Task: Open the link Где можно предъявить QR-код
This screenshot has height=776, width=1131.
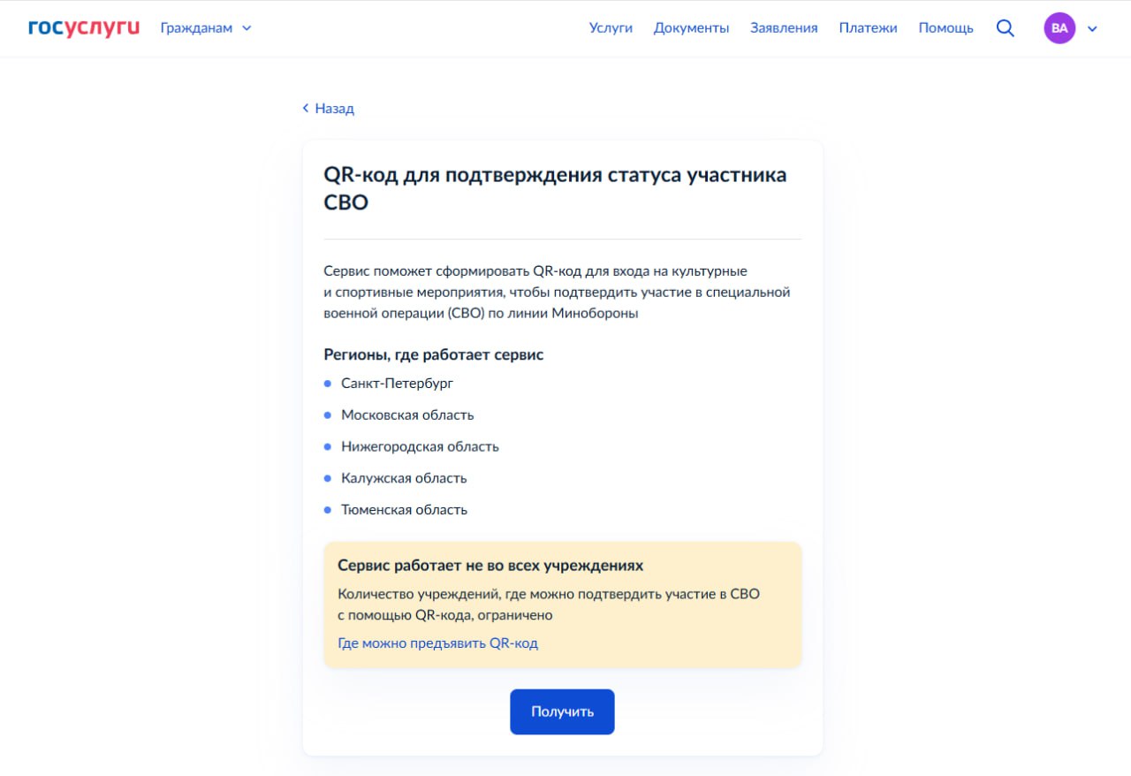Action: click(437, 643)
